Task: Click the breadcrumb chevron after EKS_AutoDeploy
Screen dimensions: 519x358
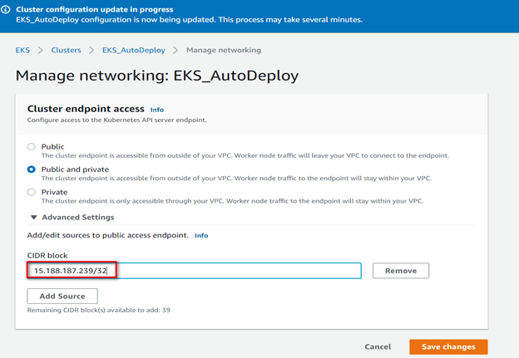Action: [176, 51]
